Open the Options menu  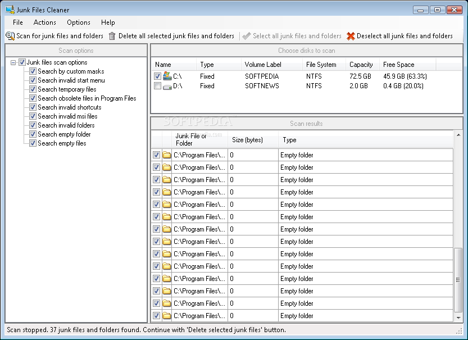79,22
